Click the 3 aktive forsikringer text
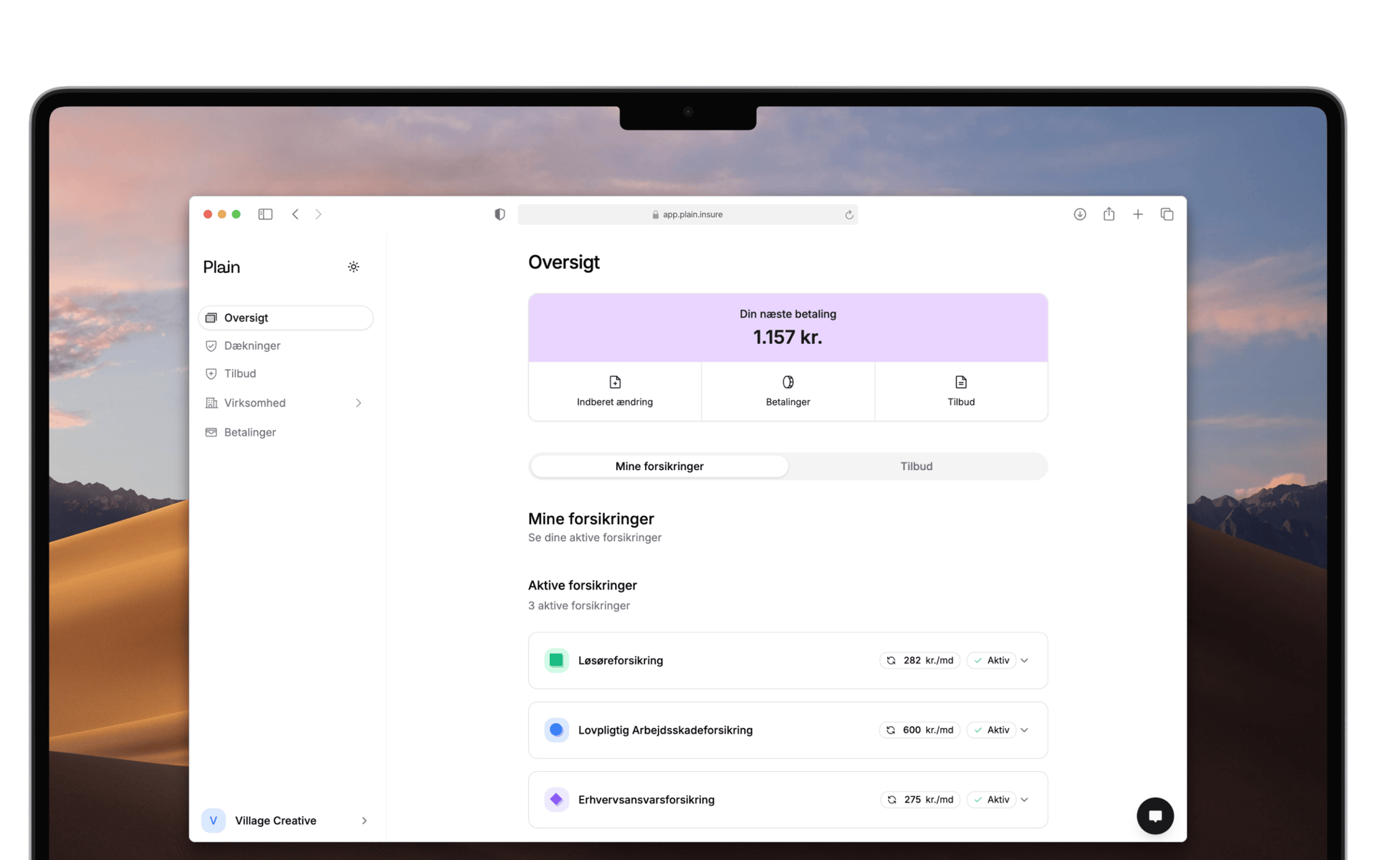Image resolution: width=1376 pixels, height=860 pixels. coord(579,606)
